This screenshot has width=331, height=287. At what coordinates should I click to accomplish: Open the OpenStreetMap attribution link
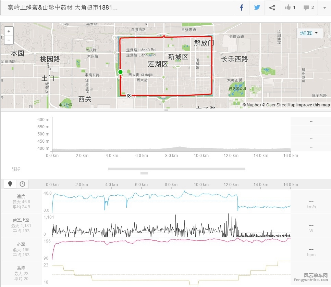pos(279,105)
